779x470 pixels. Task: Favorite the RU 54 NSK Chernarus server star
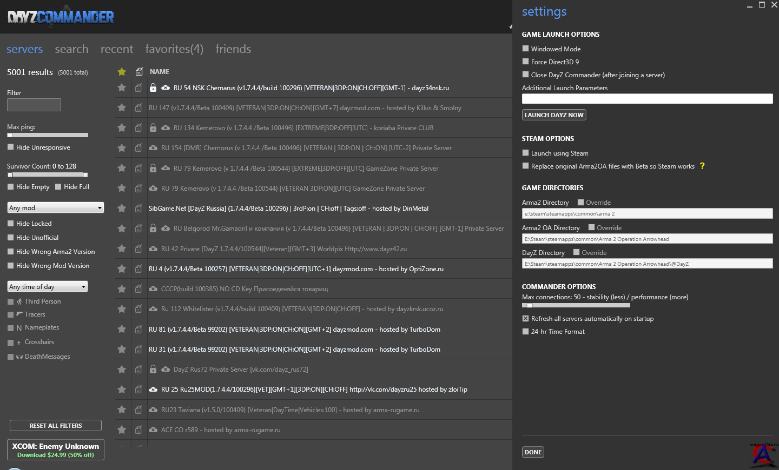coord(122,88)
